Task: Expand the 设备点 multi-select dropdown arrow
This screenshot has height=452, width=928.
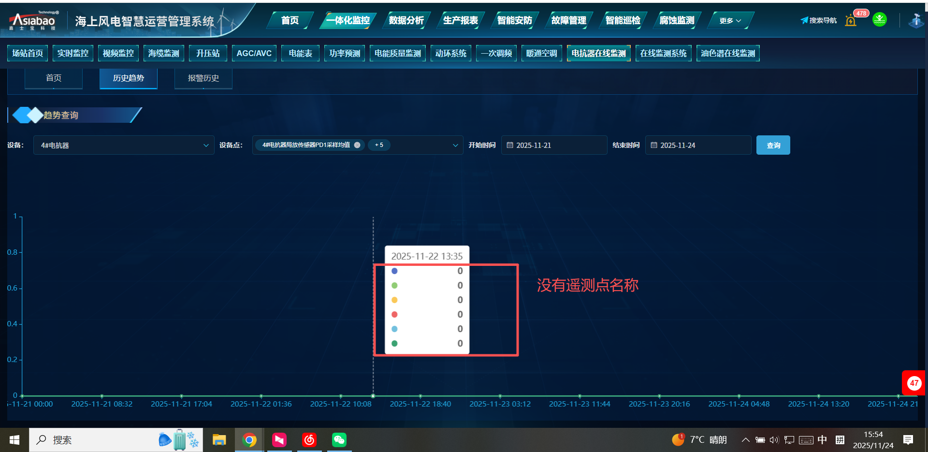Action: click(x=455, y=145)
